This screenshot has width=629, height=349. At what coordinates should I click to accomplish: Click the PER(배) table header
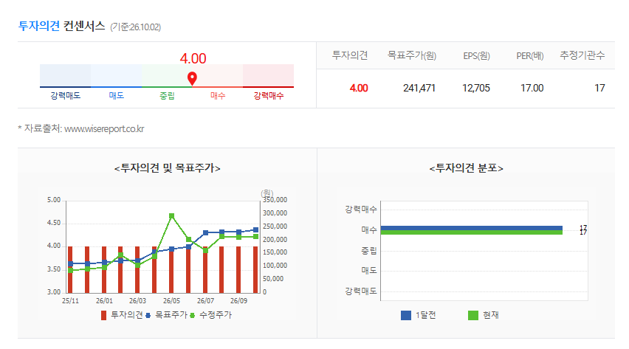tap(530, 56)
